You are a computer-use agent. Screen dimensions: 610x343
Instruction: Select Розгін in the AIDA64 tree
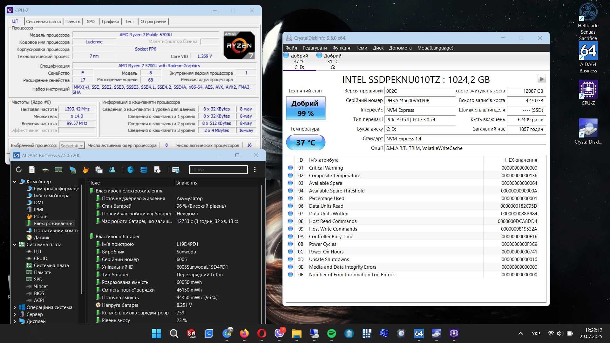pyautogui.click(x=37, y=217)
